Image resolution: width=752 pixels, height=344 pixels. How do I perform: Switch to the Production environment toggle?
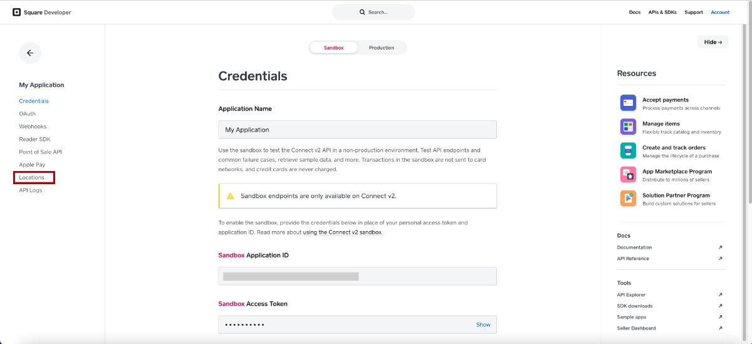click(x=381, y=48)
